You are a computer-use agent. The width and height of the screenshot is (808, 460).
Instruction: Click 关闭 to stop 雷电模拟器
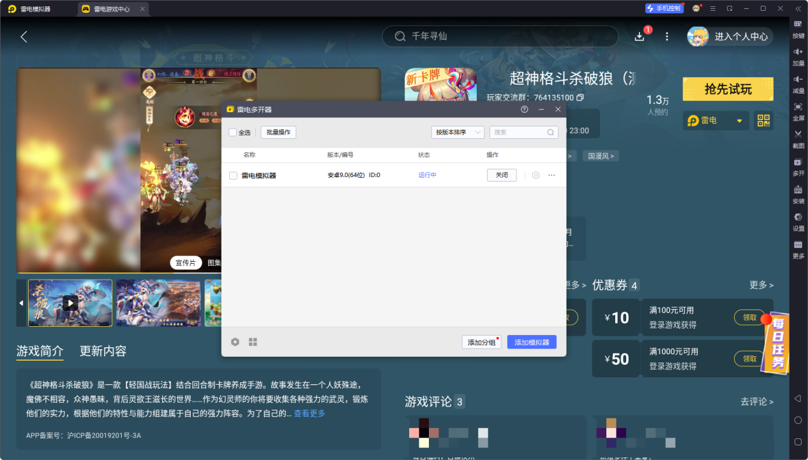point(502,175)
